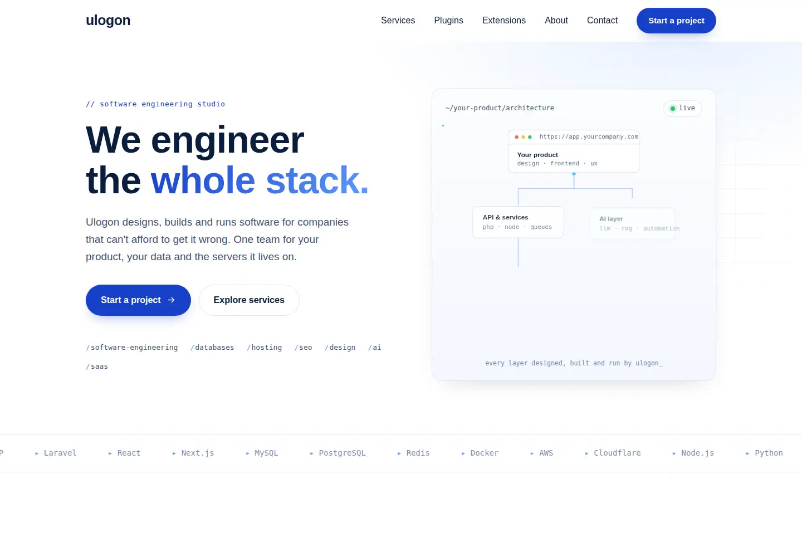Go to the Extensions page
Screen dimensions: 802x557
pyautogui.click(x=503, y=21)
